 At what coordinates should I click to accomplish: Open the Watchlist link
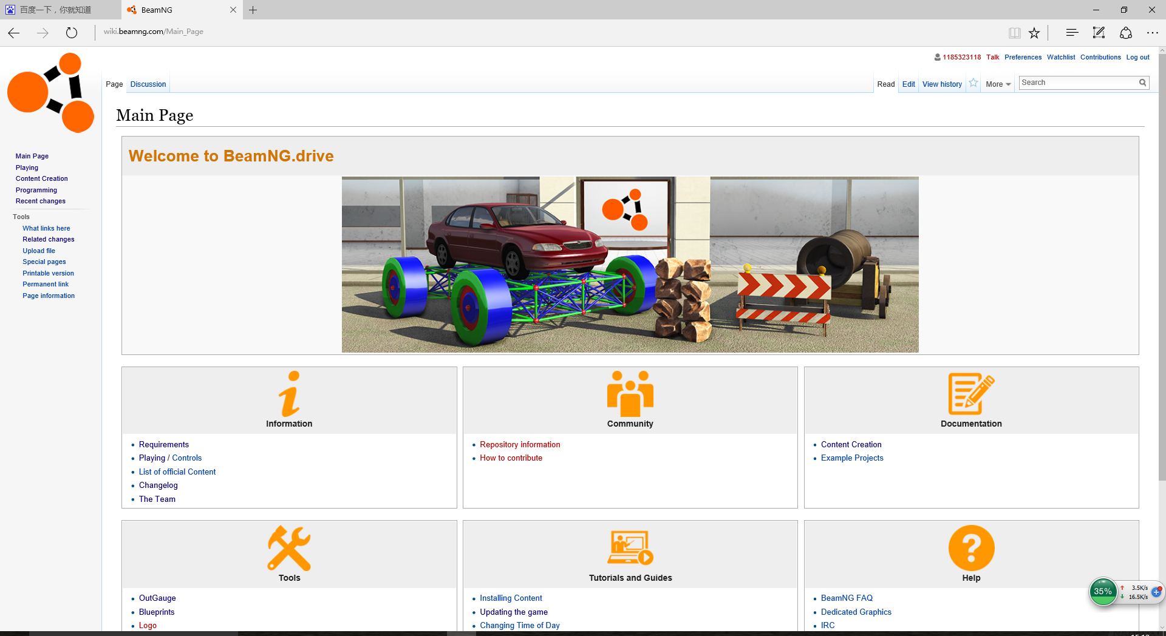click(x=1061, y=57)
